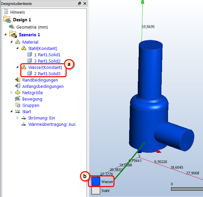Click the gray Stahl legend swatch

[96, 190]
